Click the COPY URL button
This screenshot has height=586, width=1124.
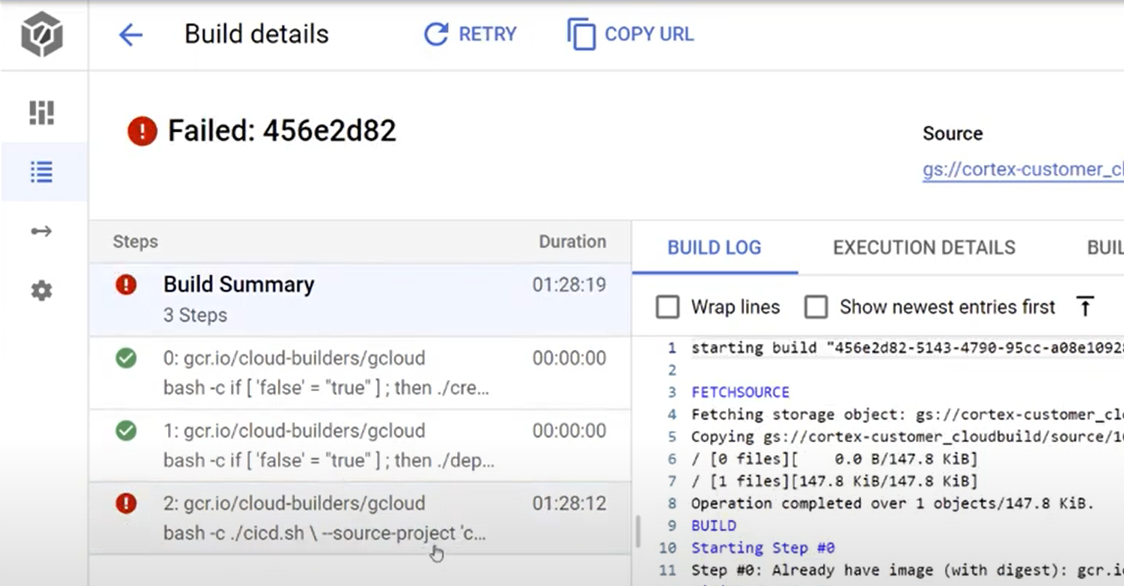(631, 35)
